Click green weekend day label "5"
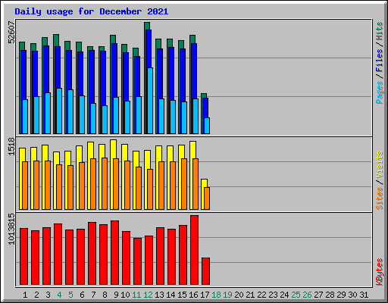 click(70, 295)
